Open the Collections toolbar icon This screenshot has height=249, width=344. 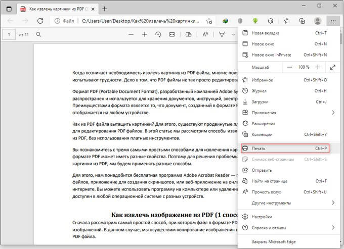302,21
